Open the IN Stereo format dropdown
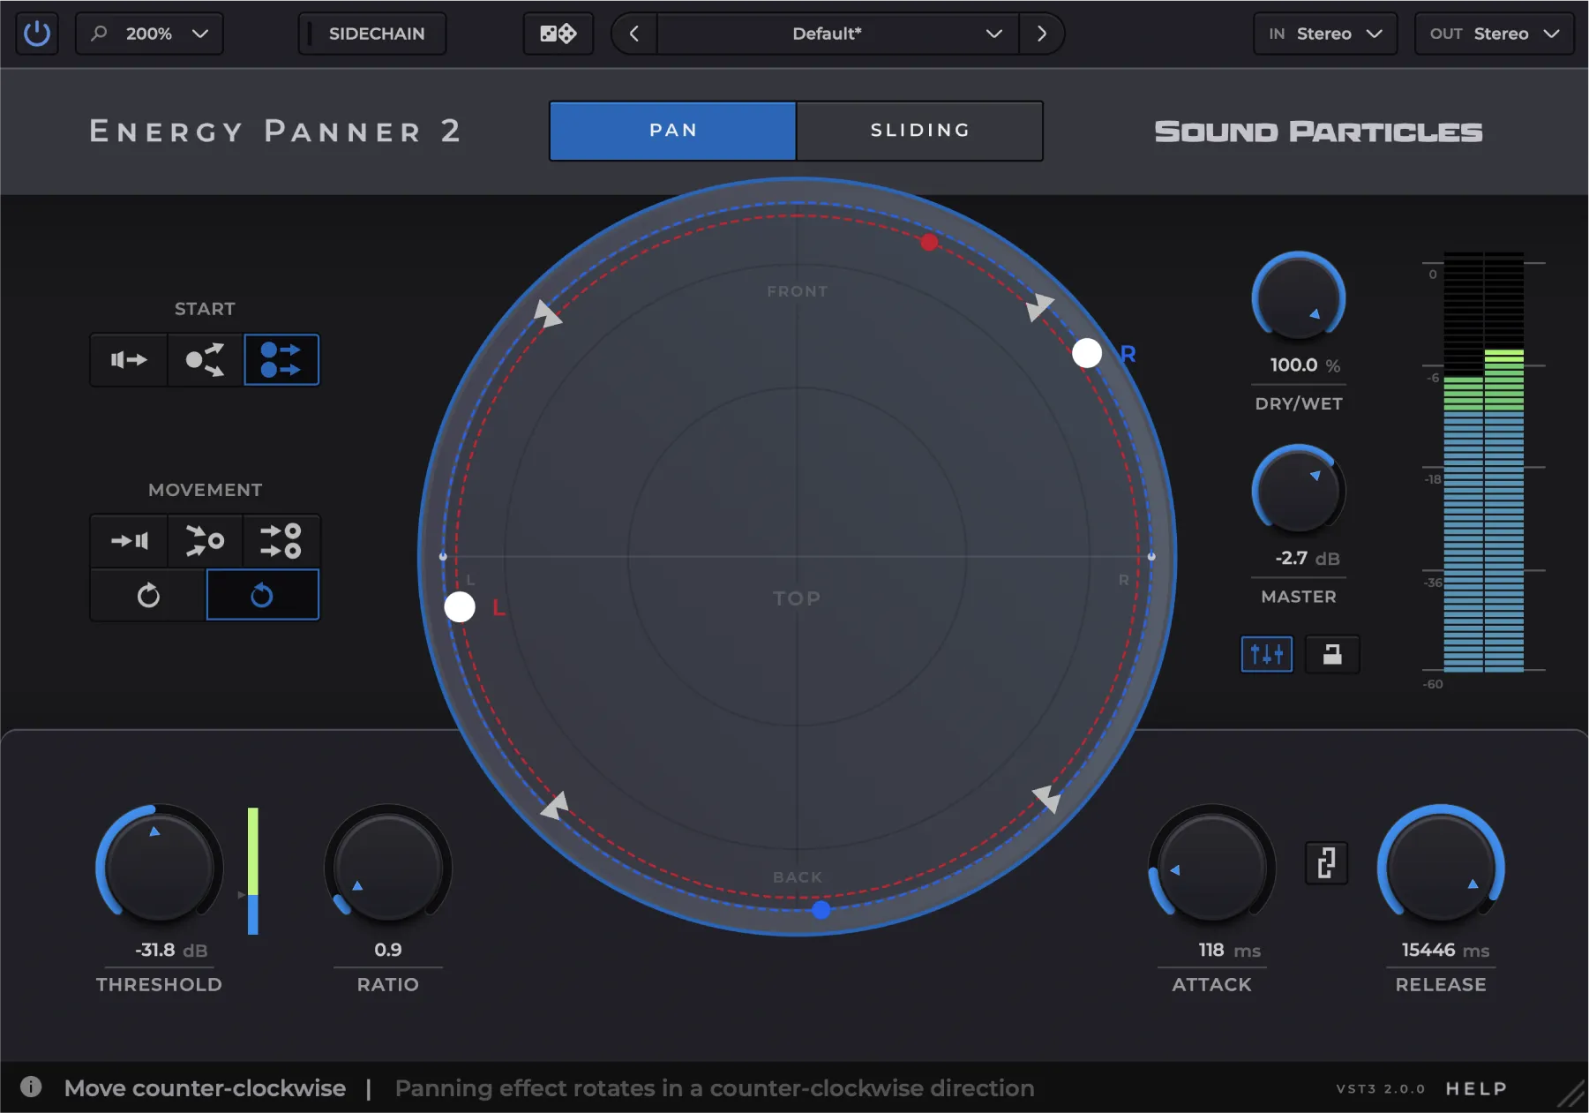Viewport: 1589px width, 1113px height. [1325, 34]
